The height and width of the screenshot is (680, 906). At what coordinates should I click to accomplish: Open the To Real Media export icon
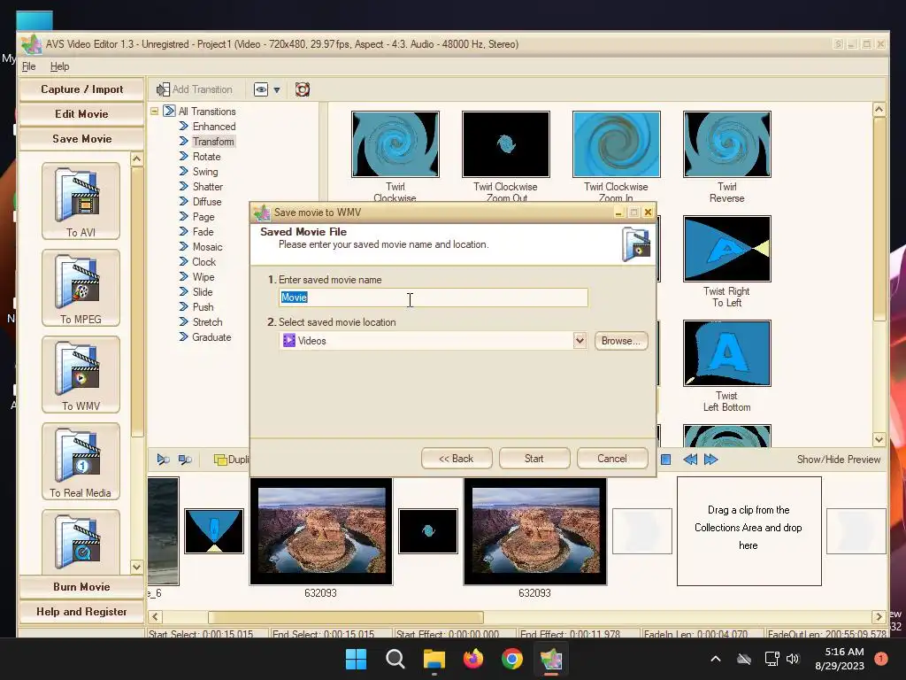point(81,460)
